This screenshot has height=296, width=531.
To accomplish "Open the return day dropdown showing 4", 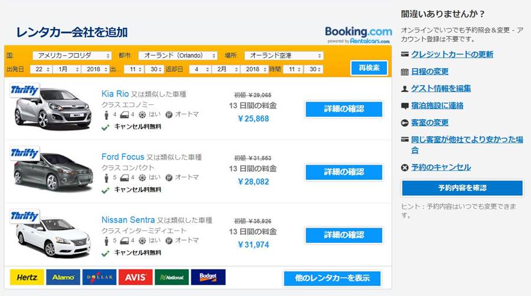I will pos(200,69).
